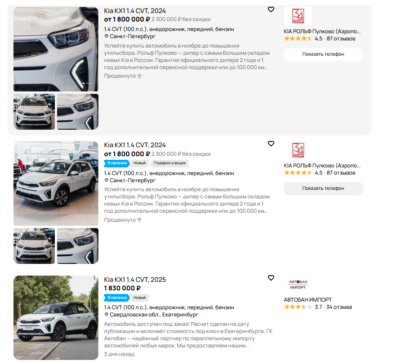Open the Автобан Импорт dealer logo
405x364 pixels.
[x=298, y=285]
